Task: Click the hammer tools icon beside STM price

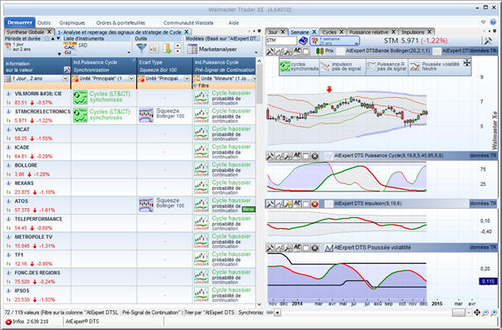Action: [x=488, y=41]
